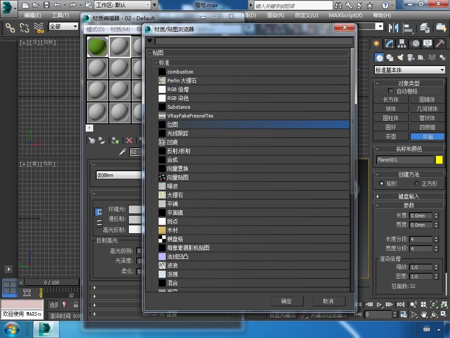Open the 帮助(H) menu
Viewport: 450px width, 338px height.
tap(382, 15)
